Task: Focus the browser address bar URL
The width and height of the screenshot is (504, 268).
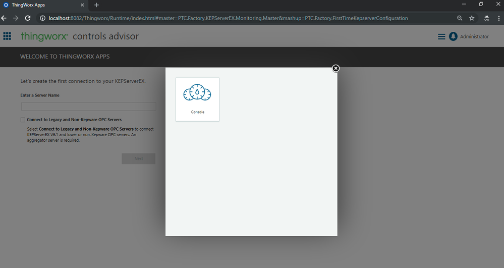Action: click(228, 18)
